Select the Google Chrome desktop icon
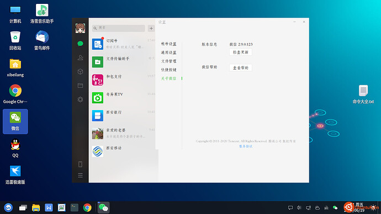This screenshot has width=381, height=214. pos(15,94)
